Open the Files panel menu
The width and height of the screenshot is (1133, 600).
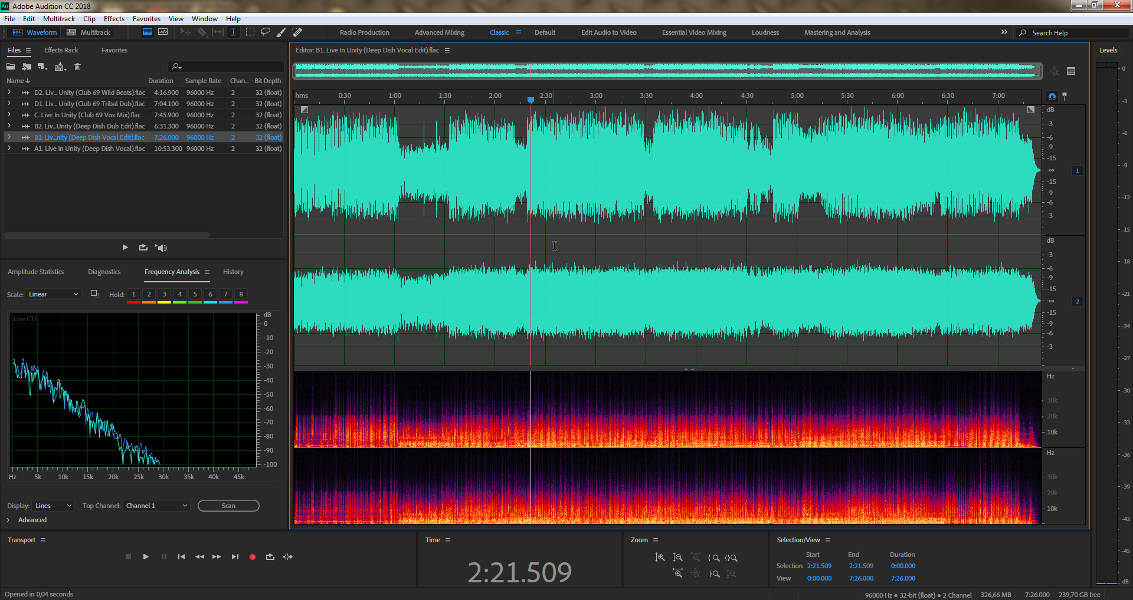[x=28, y=51]
